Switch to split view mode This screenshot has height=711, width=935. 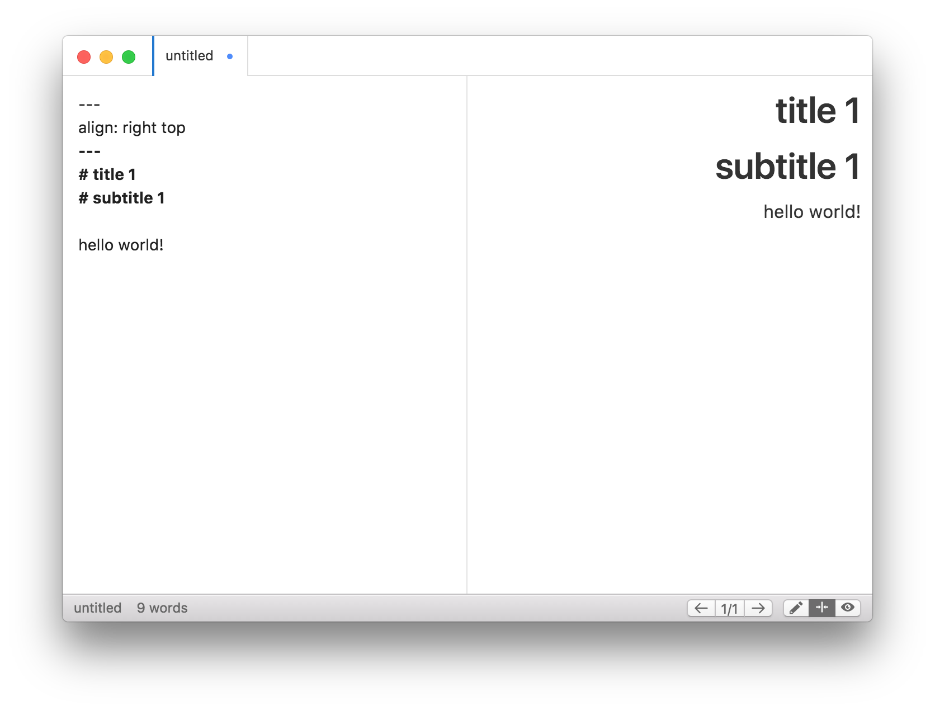822,608
